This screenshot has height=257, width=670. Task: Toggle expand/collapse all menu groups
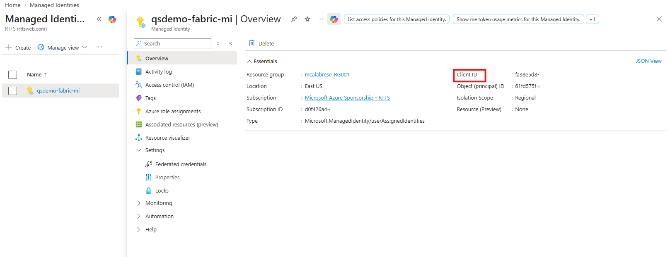coord(218,43)
